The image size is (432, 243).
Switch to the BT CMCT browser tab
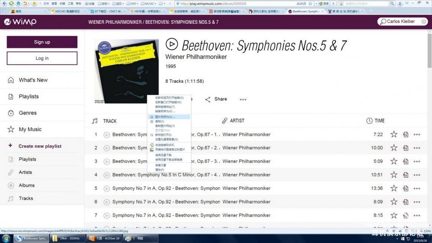(x=108, y=11)
